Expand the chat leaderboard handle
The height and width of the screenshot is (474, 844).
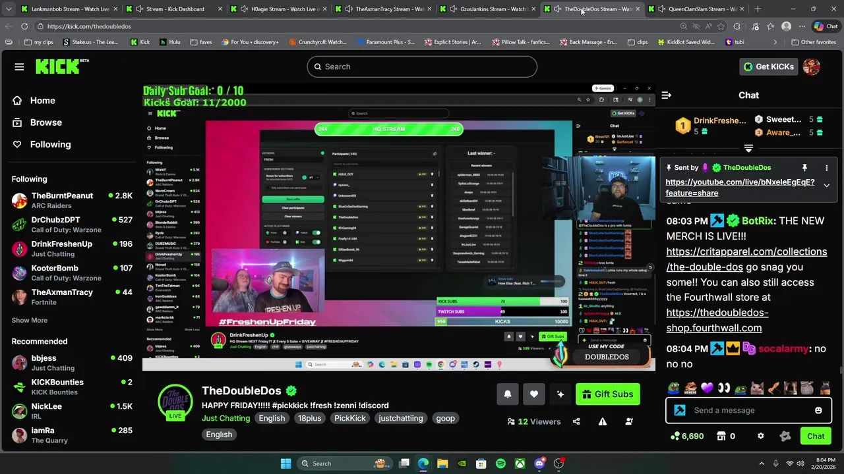pyautogui.click(x=748, y=149)
